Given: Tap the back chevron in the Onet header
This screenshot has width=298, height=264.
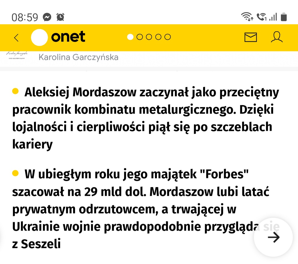Looking at the screenshot, I should pyautogui.click(x=16, y=38).
